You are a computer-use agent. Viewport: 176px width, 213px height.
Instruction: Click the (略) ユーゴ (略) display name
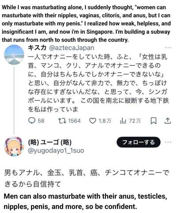coord(50,142)
